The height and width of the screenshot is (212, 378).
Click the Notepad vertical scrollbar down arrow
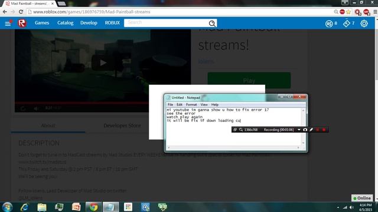[x=303, y=143]
